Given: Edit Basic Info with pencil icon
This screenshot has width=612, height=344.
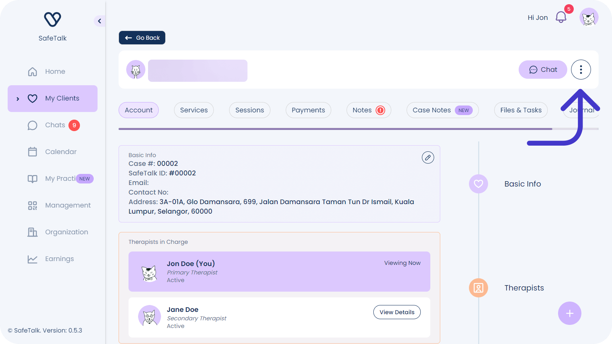Looking at the screenshot, I should 428,157.
